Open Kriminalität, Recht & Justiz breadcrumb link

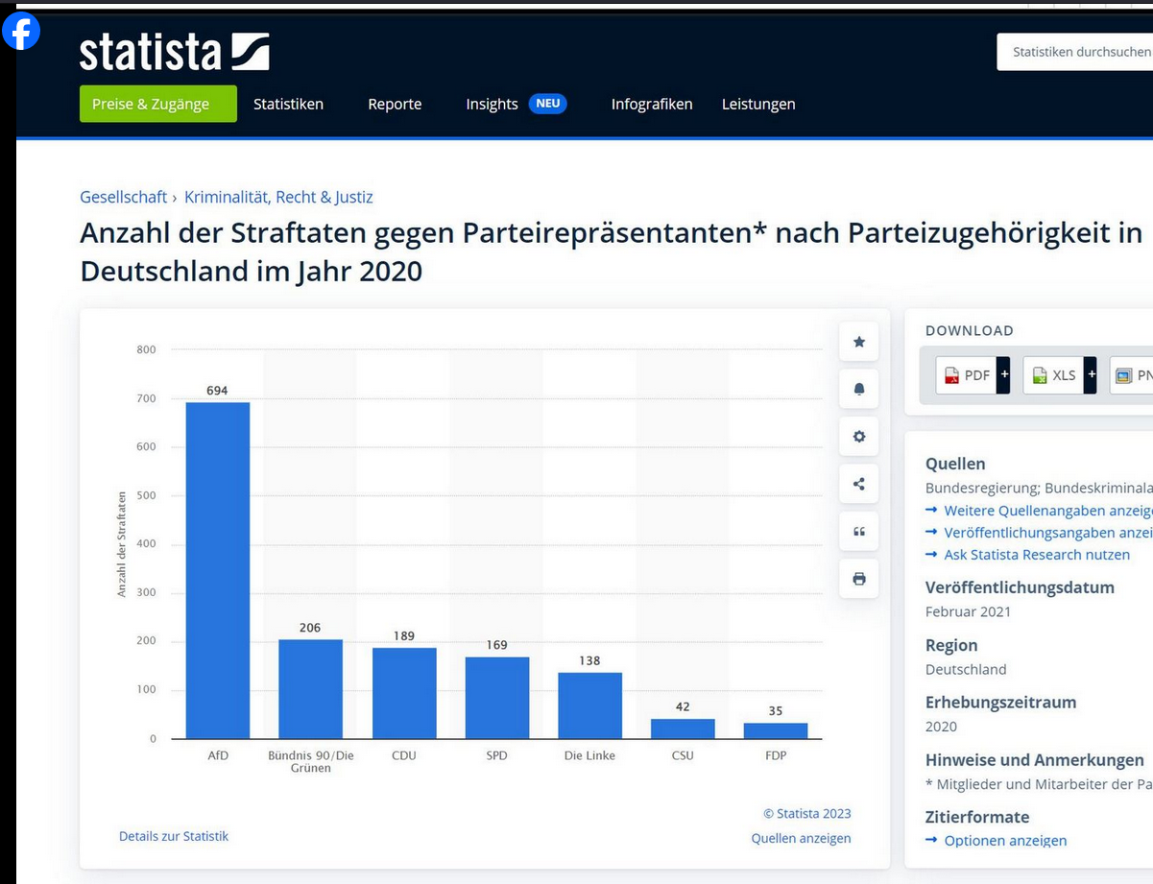pos(278,197)
